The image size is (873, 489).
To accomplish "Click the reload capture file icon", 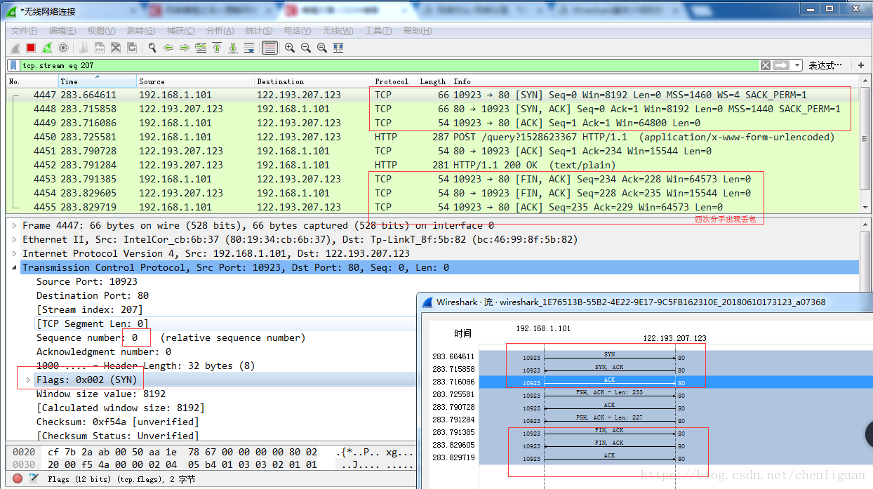I will (x=132, y=48).
